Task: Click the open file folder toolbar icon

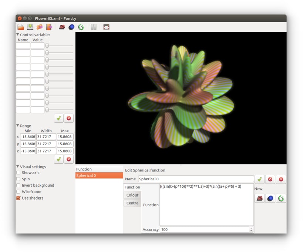Action: coord(21,27)
